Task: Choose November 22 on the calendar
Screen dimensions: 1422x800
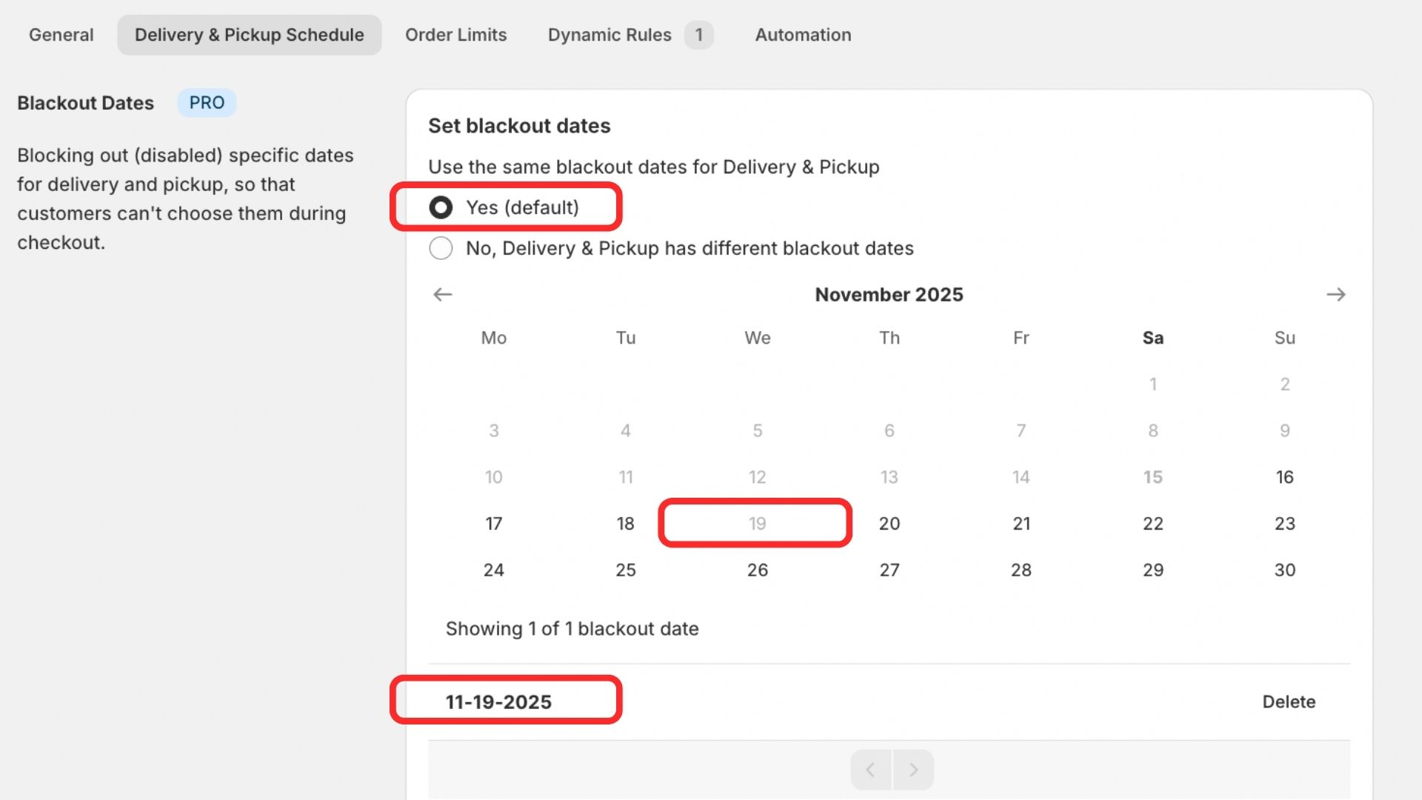Action: [x=1152, y=524]
